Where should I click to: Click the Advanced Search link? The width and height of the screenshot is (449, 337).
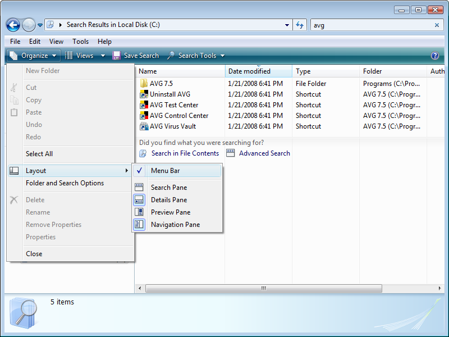[x=264, y=153]
